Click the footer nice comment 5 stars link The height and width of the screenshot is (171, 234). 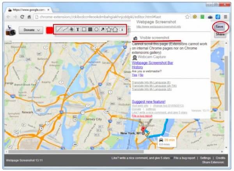[140, 158]
